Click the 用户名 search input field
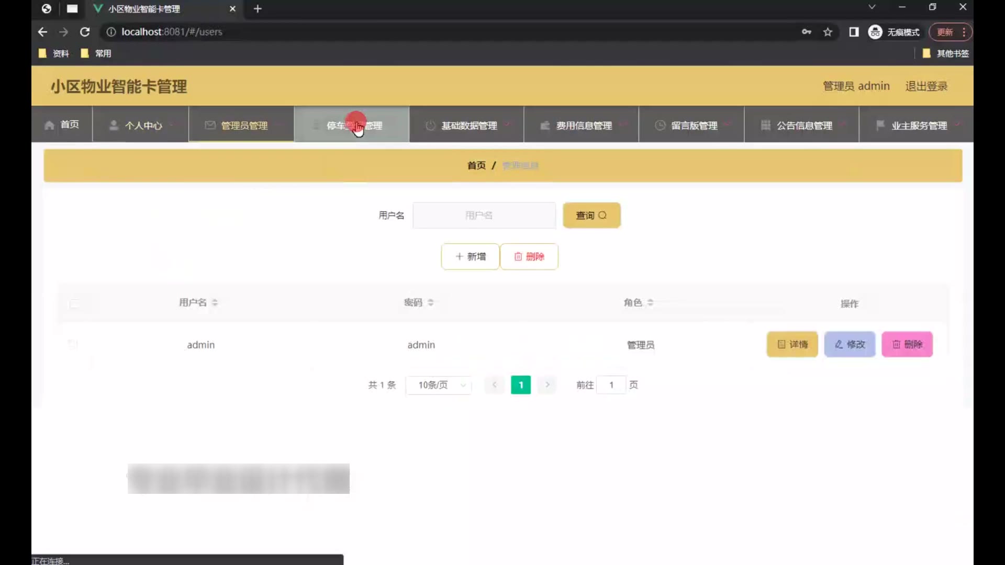 (x=484, y=216)
